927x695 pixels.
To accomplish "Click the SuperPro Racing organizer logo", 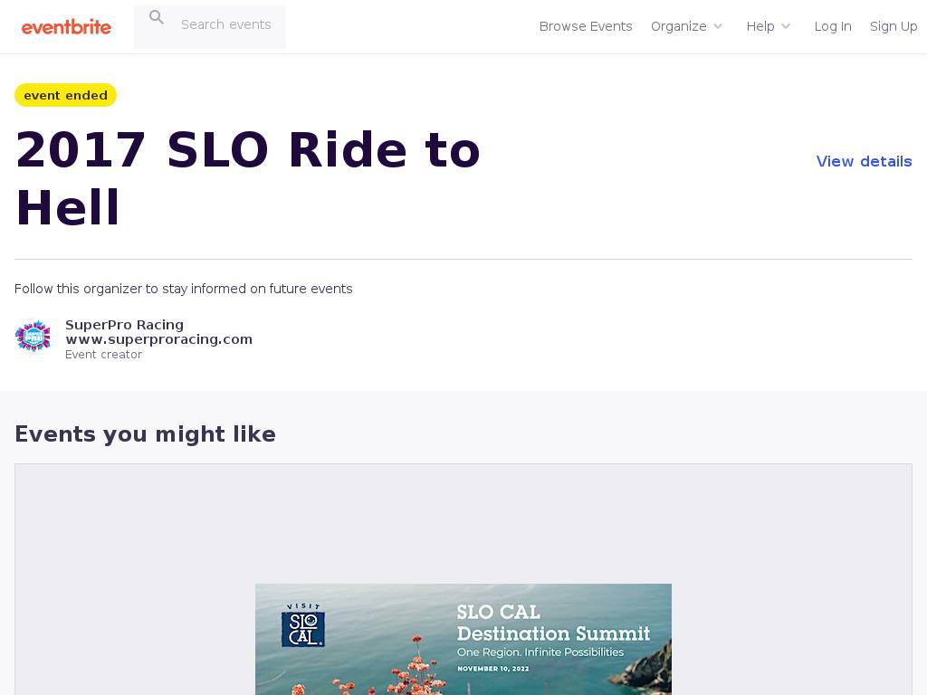I will 33,336.
